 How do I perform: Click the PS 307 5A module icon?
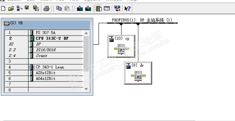click(x=32, y=33)
